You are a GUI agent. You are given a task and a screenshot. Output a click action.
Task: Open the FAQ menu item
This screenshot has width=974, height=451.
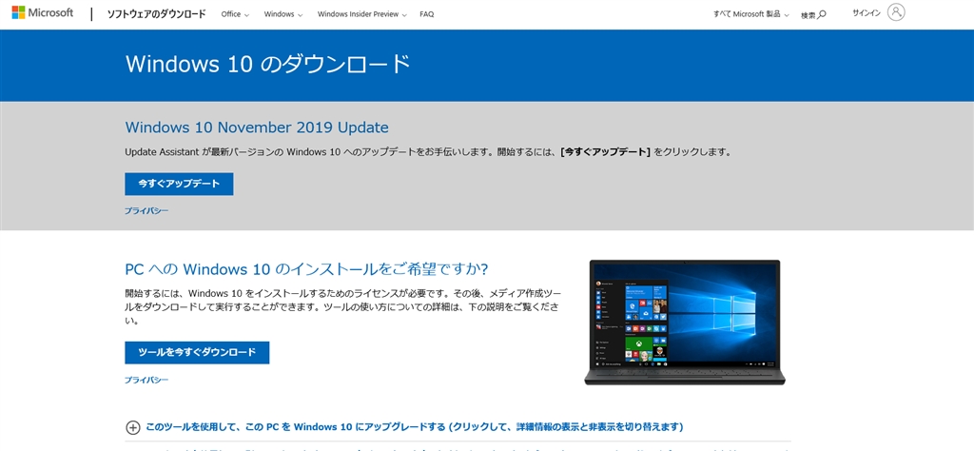tap(427, 14)
